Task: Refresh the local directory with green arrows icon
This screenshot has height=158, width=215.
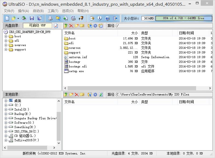Action: coord(101,94)
